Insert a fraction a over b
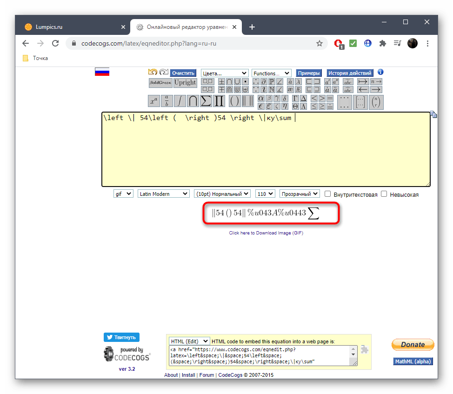 click(x=167, y=101)
